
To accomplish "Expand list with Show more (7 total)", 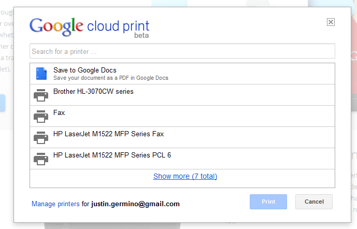I will (x=185, y=176).
